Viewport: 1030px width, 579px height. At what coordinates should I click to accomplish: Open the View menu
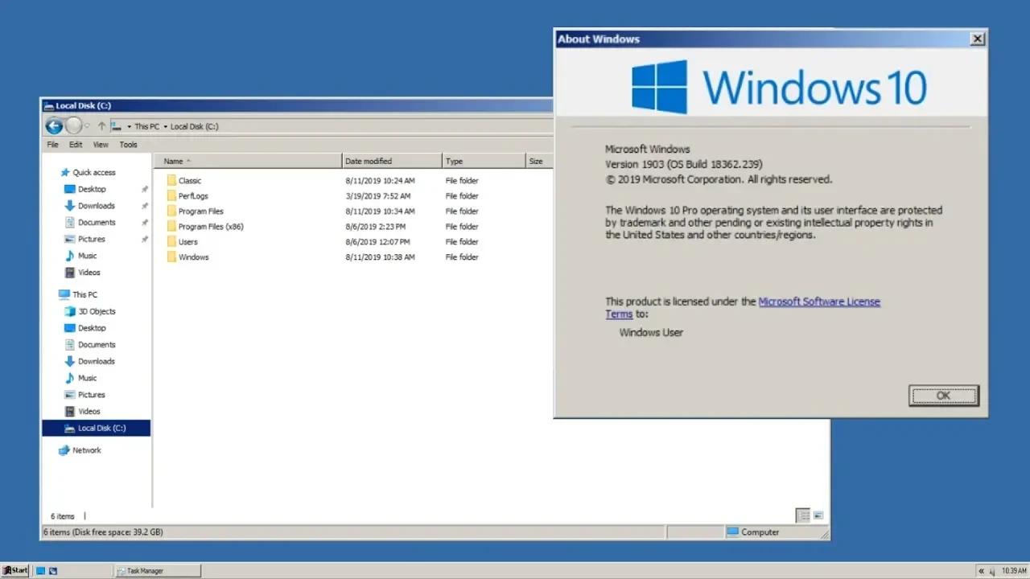(x=100, y=144)
